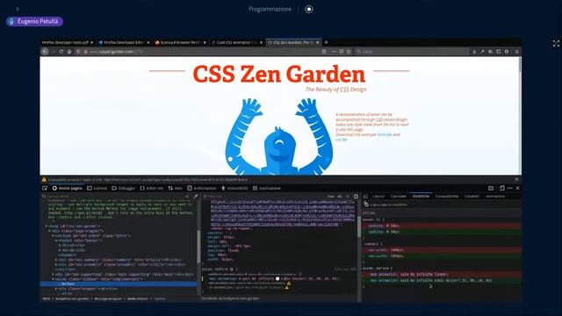Select div.page-wrapper in the breadcrumb bar
The image size is (562, 316).
tap(107, 298)
